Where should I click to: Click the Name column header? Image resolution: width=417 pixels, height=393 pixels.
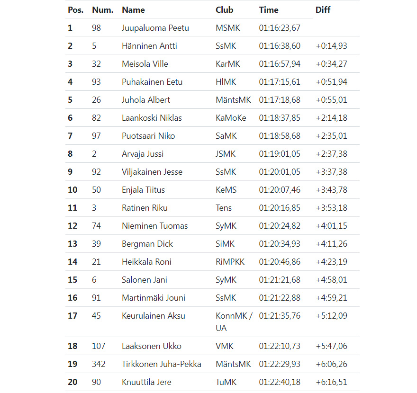point(133,10)
